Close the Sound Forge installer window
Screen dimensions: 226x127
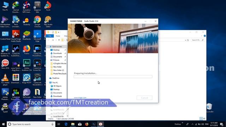click(x=156, y=21)
